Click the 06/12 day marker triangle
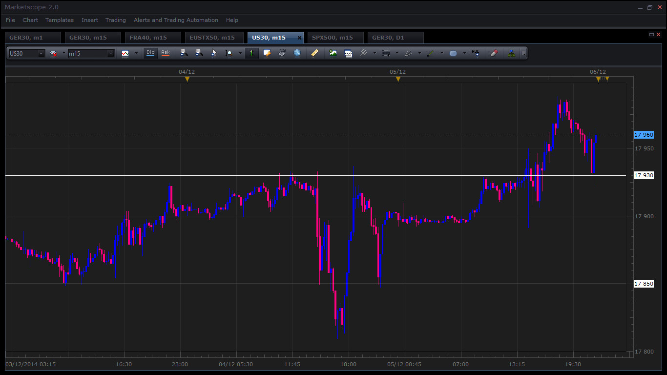This screenshot has width=667, height=375. pos(598,79)
